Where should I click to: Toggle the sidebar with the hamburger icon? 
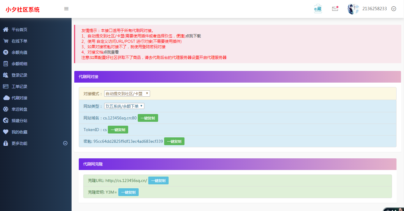point(66,9)
